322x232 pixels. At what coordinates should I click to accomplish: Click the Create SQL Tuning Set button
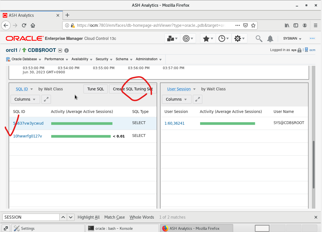[x=133, y=89]
